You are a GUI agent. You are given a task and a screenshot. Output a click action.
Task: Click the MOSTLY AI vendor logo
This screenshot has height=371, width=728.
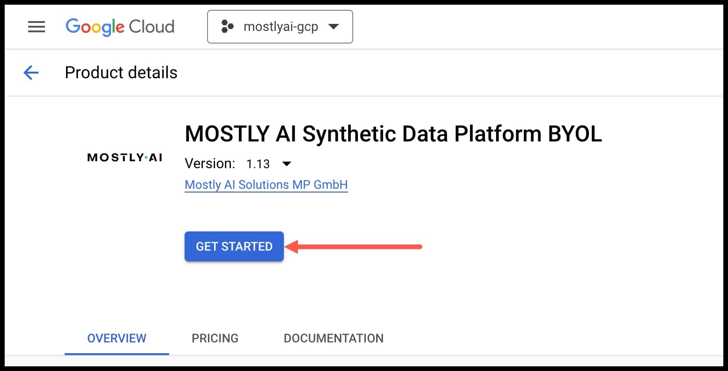tap(124, 157)
